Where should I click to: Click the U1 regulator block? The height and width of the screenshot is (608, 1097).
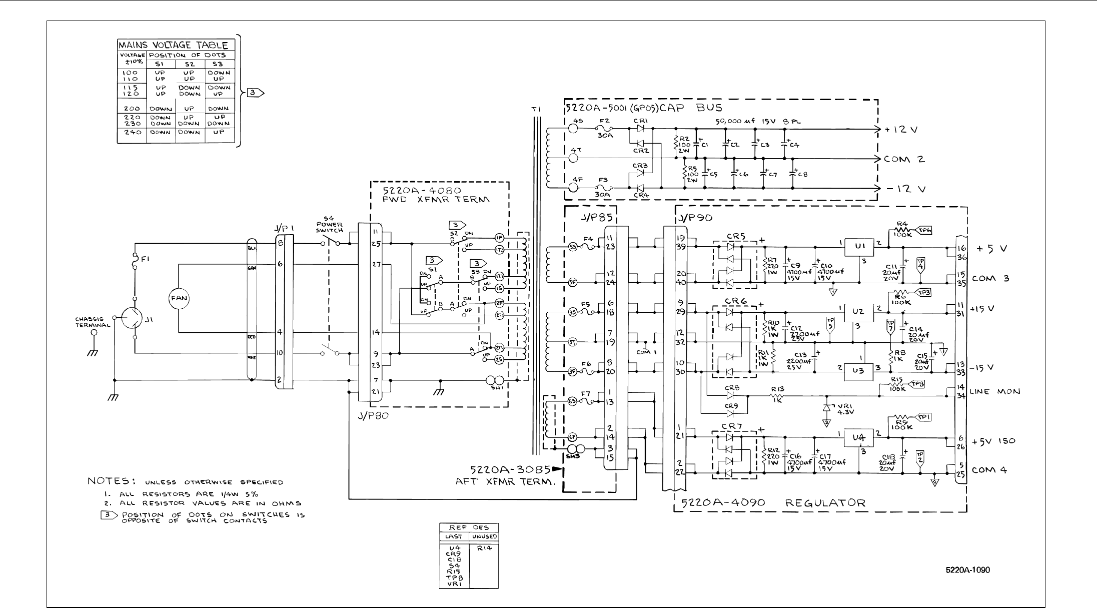(x=859, y=247)
